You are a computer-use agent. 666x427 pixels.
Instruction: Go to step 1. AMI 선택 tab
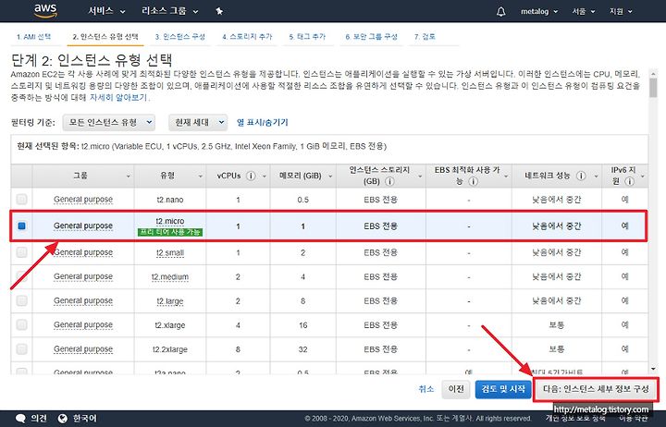[33, 37]
